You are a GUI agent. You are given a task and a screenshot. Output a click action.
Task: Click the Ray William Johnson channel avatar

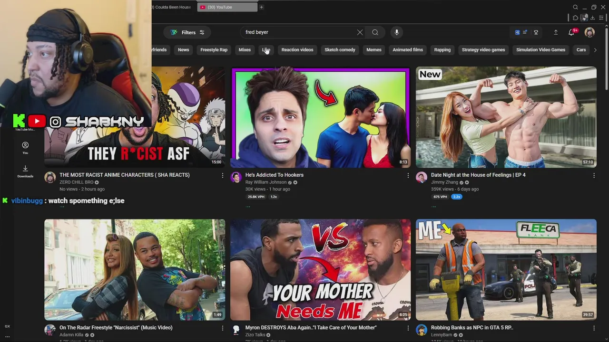236,178
